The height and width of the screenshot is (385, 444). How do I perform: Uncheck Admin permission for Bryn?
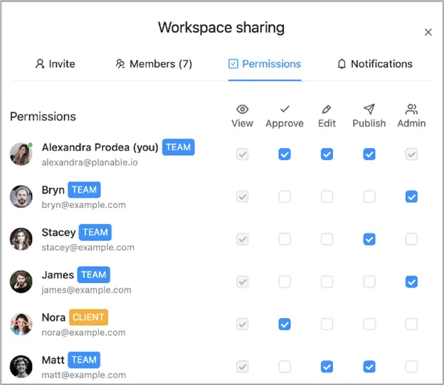[x=411, y=196]
